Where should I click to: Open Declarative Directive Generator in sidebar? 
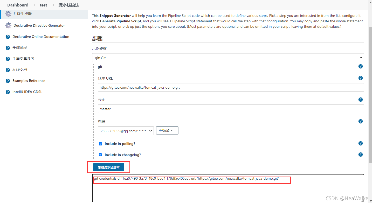point(39,25)
